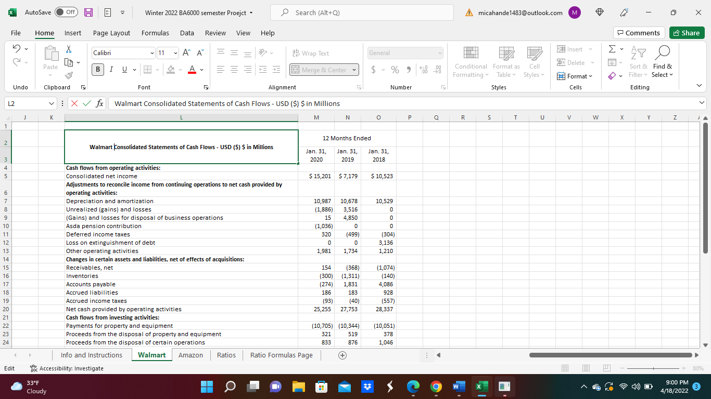Image resolution: width=711 pixels, height=399 pixels.
Task: Toggle Bold formatting
Action: coord(98,70)
